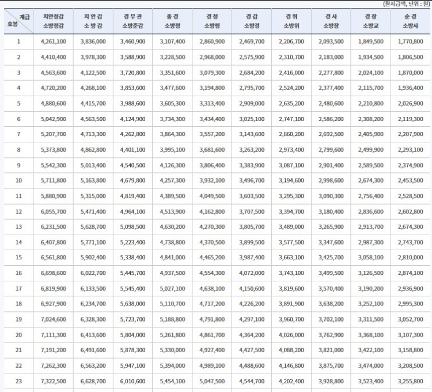
Task: Select cell value 6,413,600
Action: point(93,335)
